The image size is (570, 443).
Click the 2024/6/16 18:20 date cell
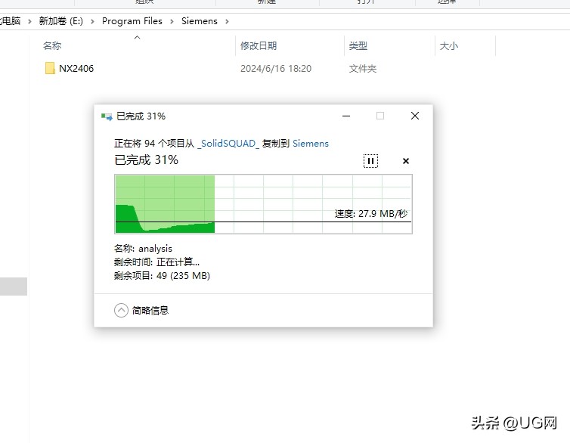tap(276, 69)
